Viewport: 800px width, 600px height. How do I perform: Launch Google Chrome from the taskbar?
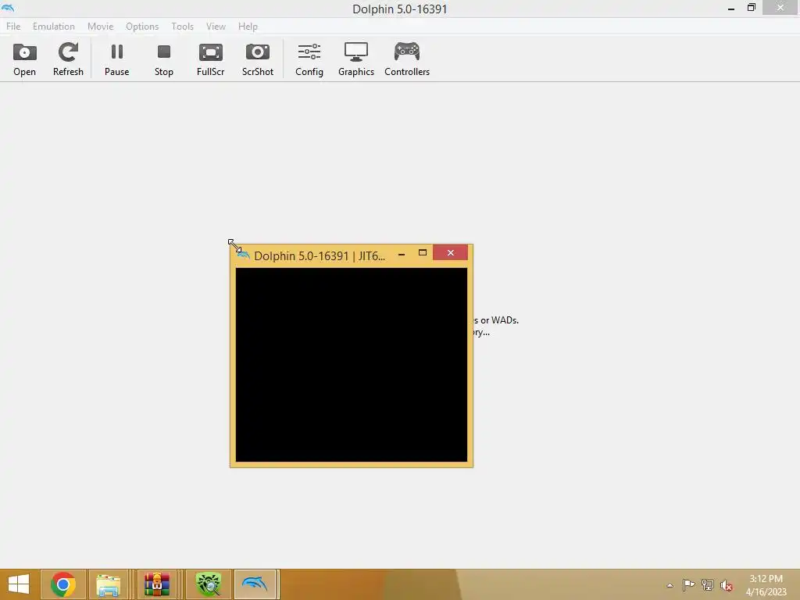tap(63, 584)
